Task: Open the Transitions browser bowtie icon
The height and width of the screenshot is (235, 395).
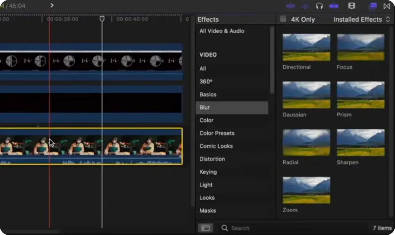Action: 387,6
